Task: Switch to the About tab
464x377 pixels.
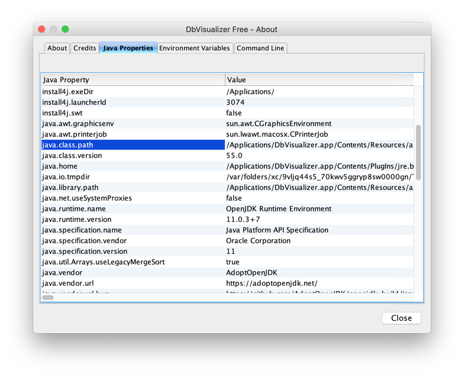Action: tap(57, 49)
